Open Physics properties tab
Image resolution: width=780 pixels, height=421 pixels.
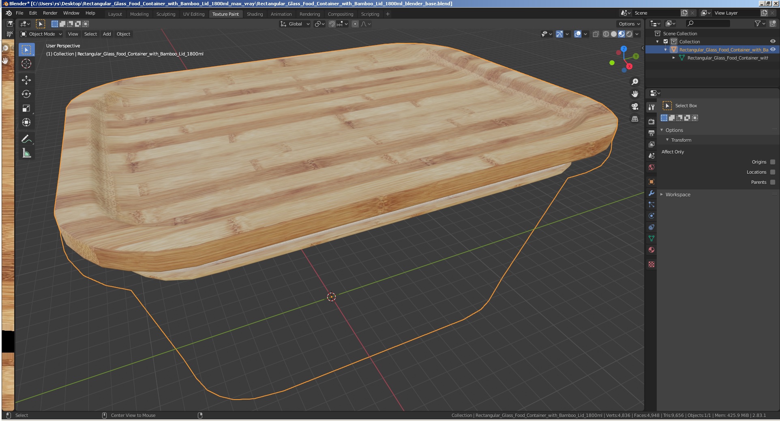click(x=651, y=216)
